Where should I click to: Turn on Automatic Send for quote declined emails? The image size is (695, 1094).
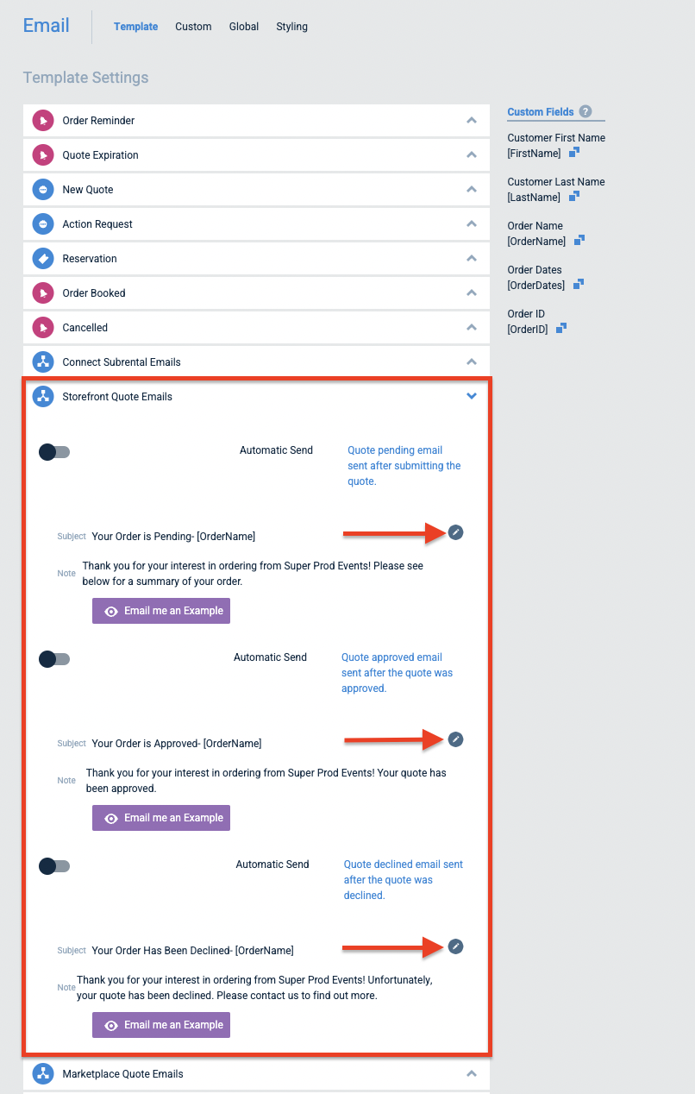[54, 865]
